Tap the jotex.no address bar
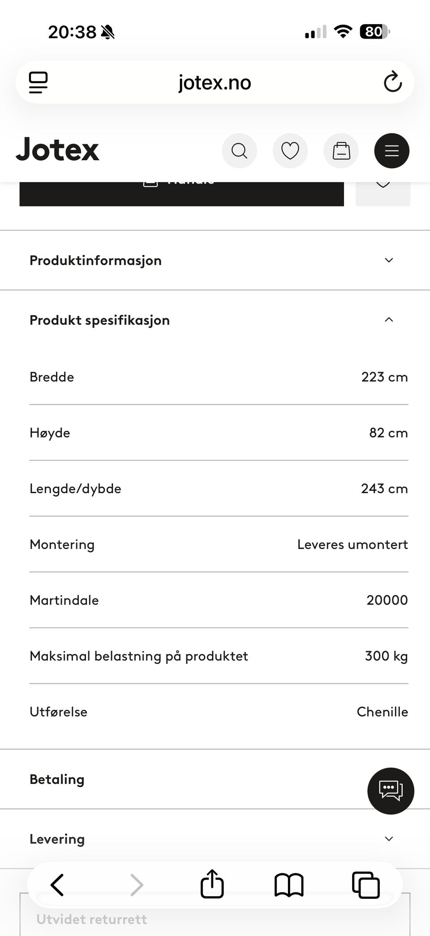 tap(215, 83)
